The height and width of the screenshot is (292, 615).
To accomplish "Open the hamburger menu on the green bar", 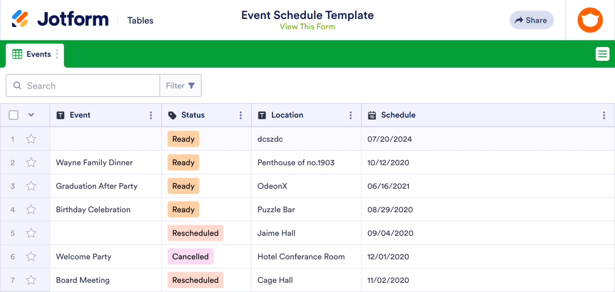I will pyautogui.click(x=602, y=54).
